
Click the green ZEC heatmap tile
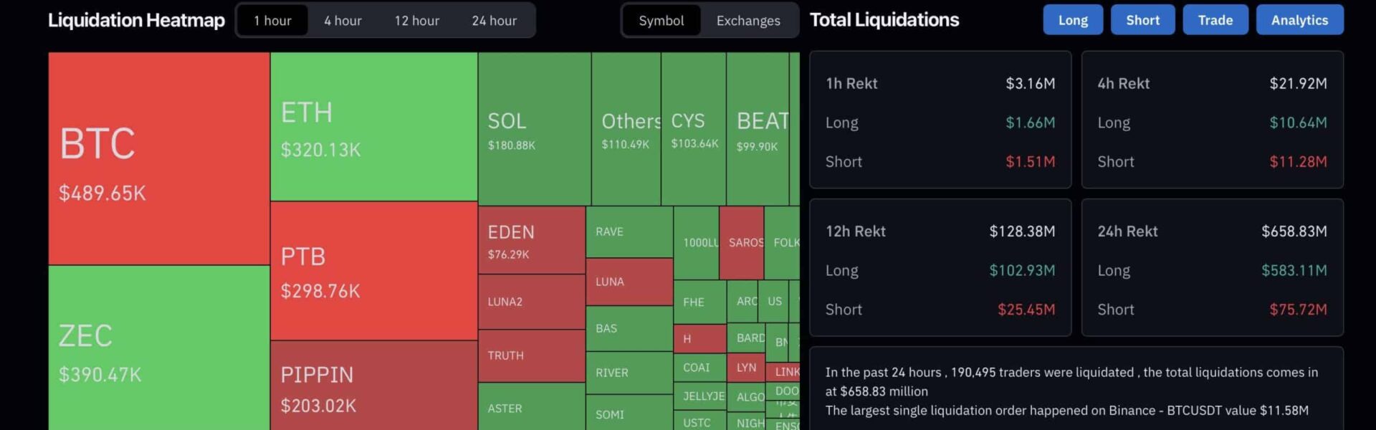[158, 348]
